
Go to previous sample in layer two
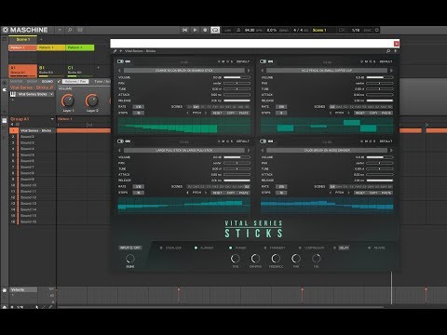pyautogui.click(x=263, y=71)
